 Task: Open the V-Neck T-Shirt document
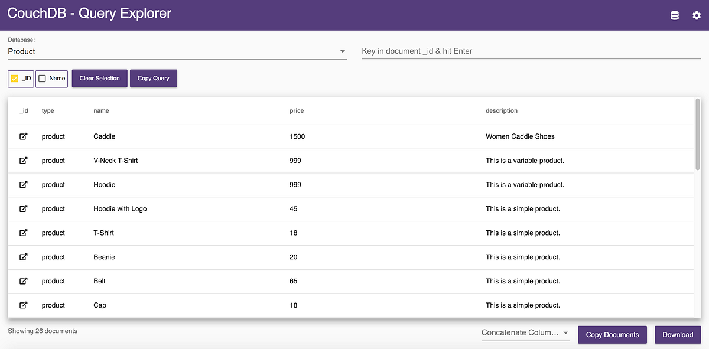pos(24,161)
